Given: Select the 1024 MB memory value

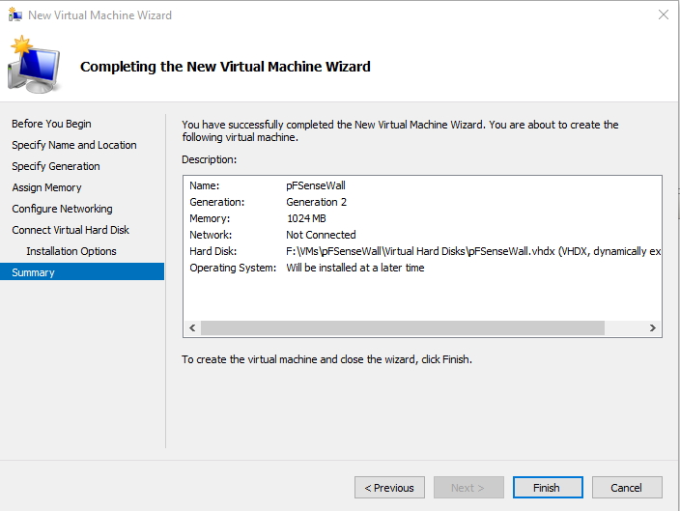Looking at the screenshot, I should [306, 218].
